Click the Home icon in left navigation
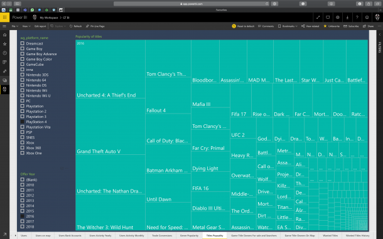383x239 pixels. tap(4, 35)
